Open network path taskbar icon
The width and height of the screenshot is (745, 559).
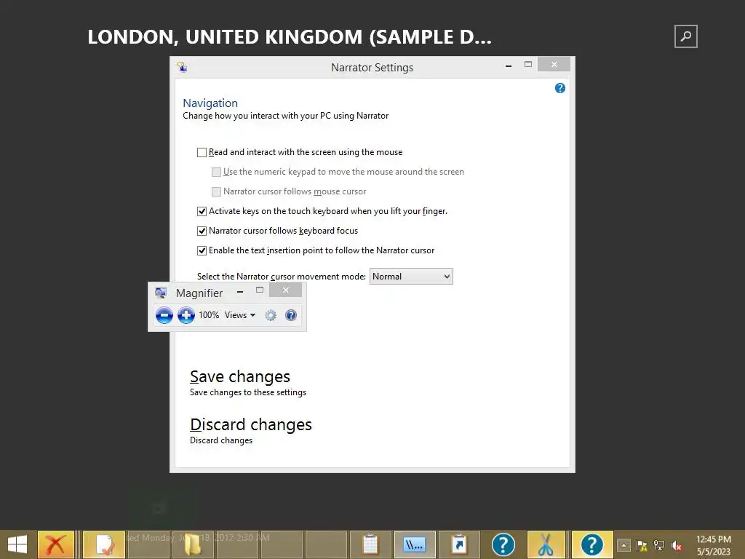coord(414,544)
